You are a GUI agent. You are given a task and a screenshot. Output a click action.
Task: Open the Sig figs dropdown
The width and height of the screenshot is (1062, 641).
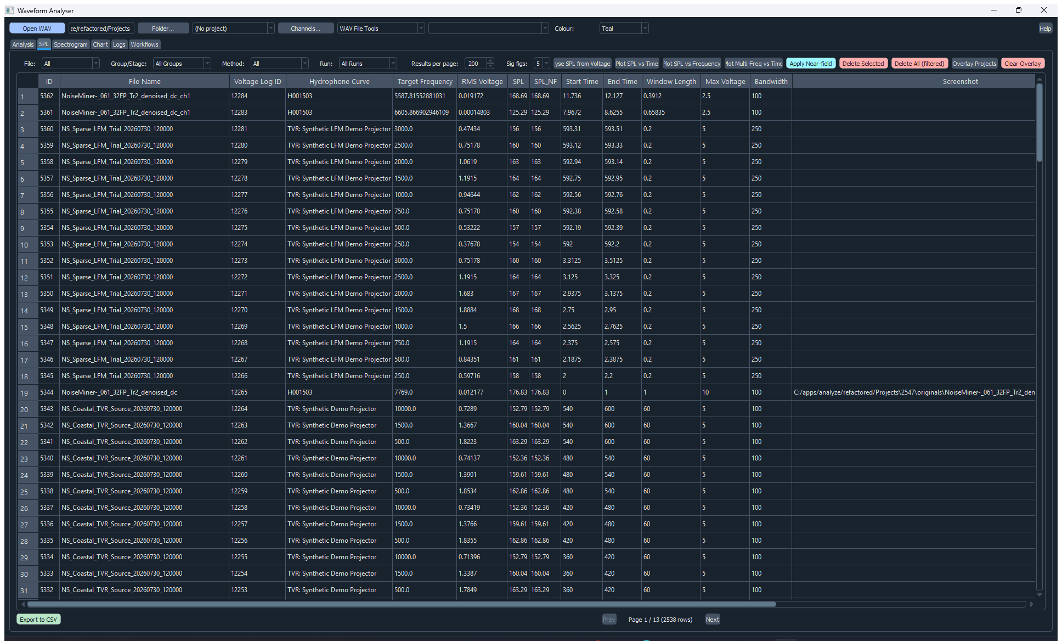click(541, 64)
